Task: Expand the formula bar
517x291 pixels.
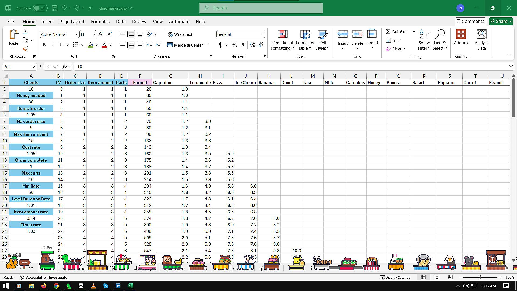Action: pyautogui.click(x=511, y=67)
